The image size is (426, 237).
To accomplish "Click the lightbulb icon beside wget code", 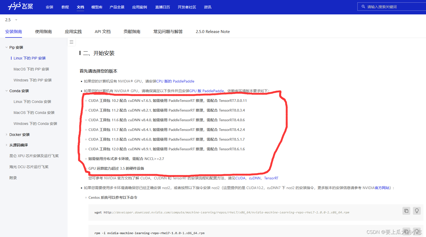I will [417, 211].
